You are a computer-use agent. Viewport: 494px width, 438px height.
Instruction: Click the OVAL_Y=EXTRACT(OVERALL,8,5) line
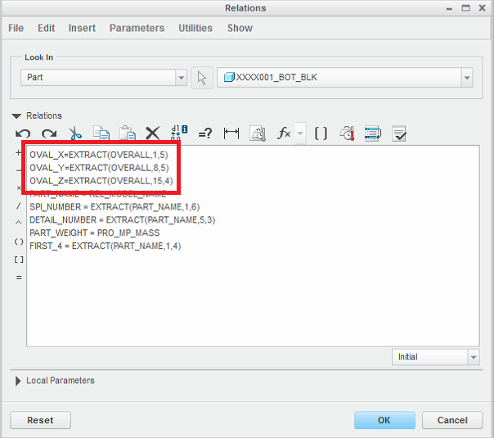pyautogui.click(x=99, y=168)
